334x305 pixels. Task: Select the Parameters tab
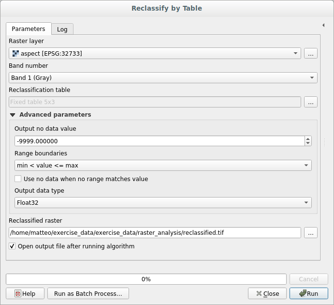[x=29, y=29]
